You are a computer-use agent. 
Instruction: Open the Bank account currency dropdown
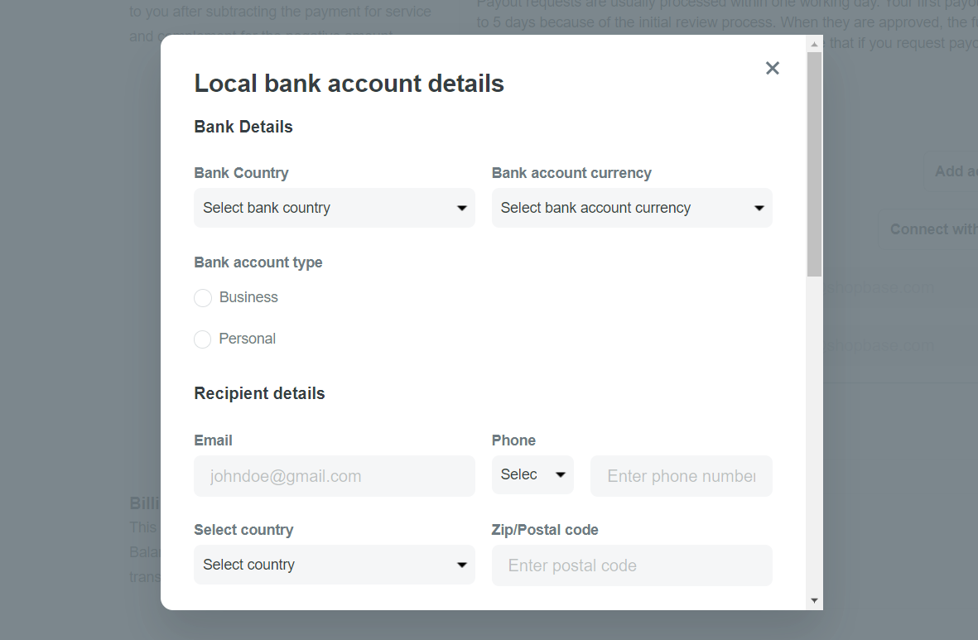[632, 208]
